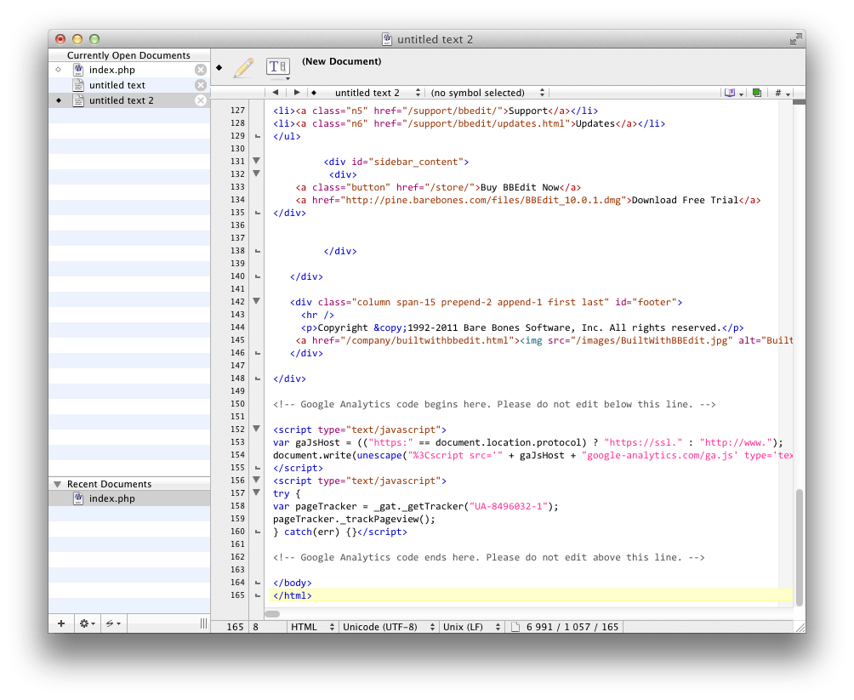Open the text options toolbar icon
Viewport: 854px width, 700px height.
click(x=278, y=67)
